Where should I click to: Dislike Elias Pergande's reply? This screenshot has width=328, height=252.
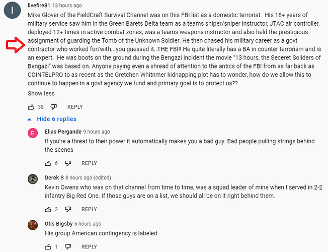tap(68, 163)
